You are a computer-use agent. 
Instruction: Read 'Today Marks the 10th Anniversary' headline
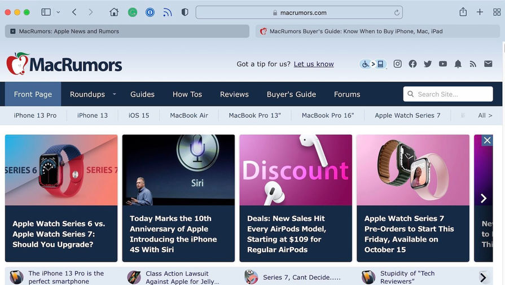pos(173,234)
